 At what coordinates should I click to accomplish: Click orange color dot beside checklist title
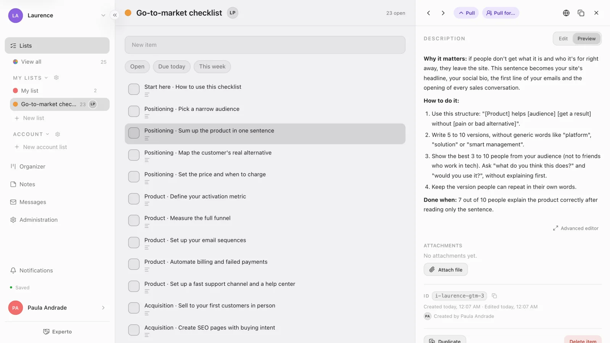[x=128, y=13]
